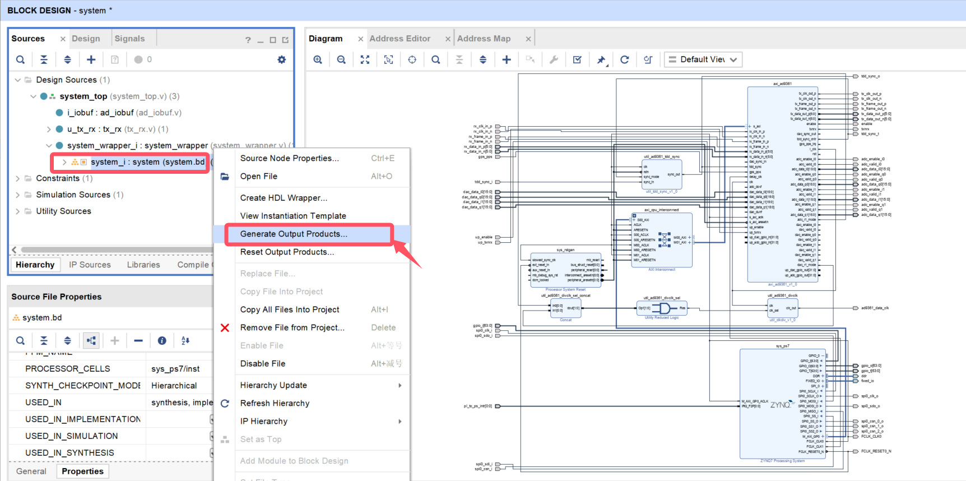The height and width of the screenshot is (481, 966).
Task: Click the pin icon in the Diagram toolbar
Action: [x=601, y=59]
